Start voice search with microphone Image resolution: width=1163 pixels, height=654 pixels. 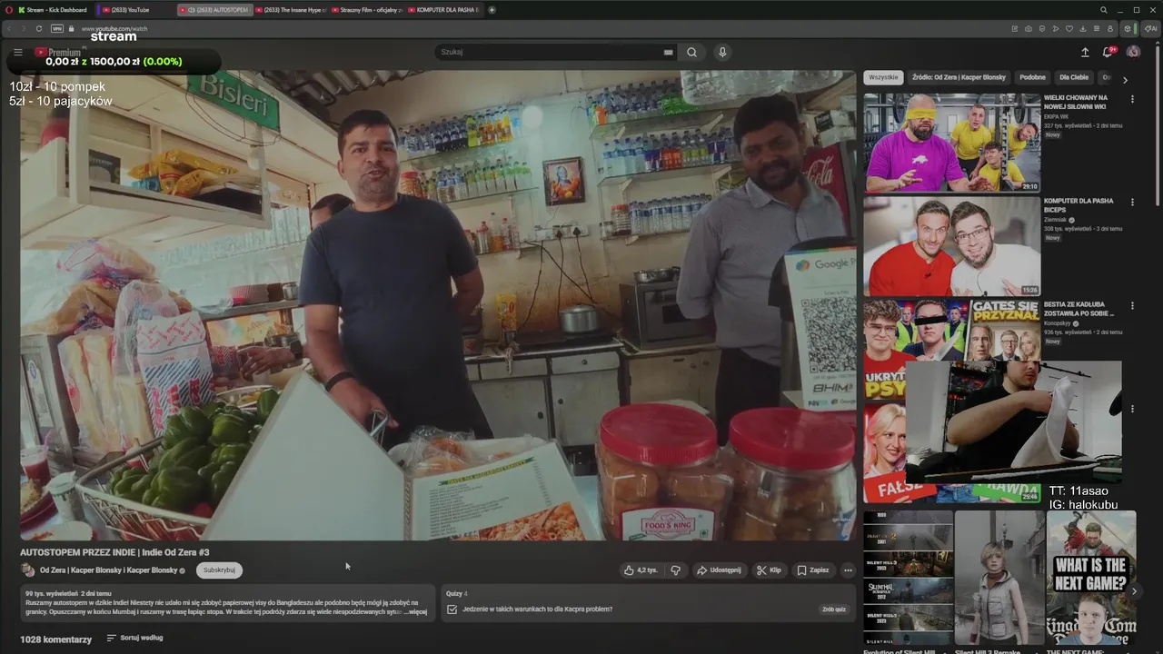(x=722, y=53)
